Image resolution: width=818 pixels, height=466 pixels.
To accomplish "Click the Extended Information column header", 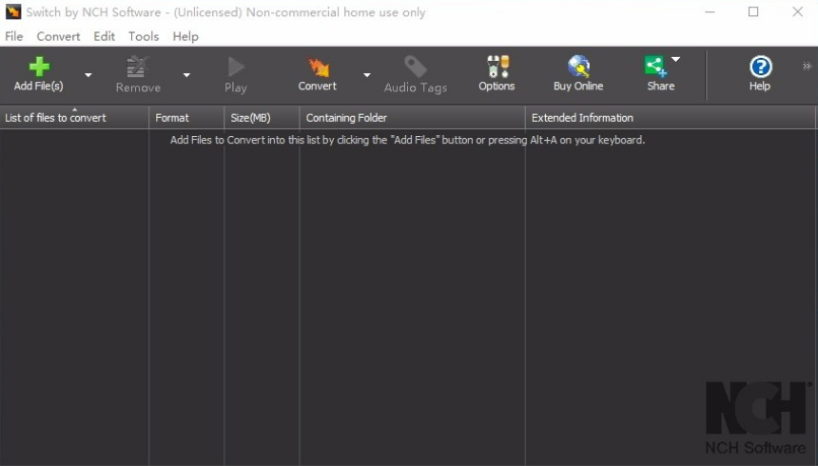I will tap(671, 118).
